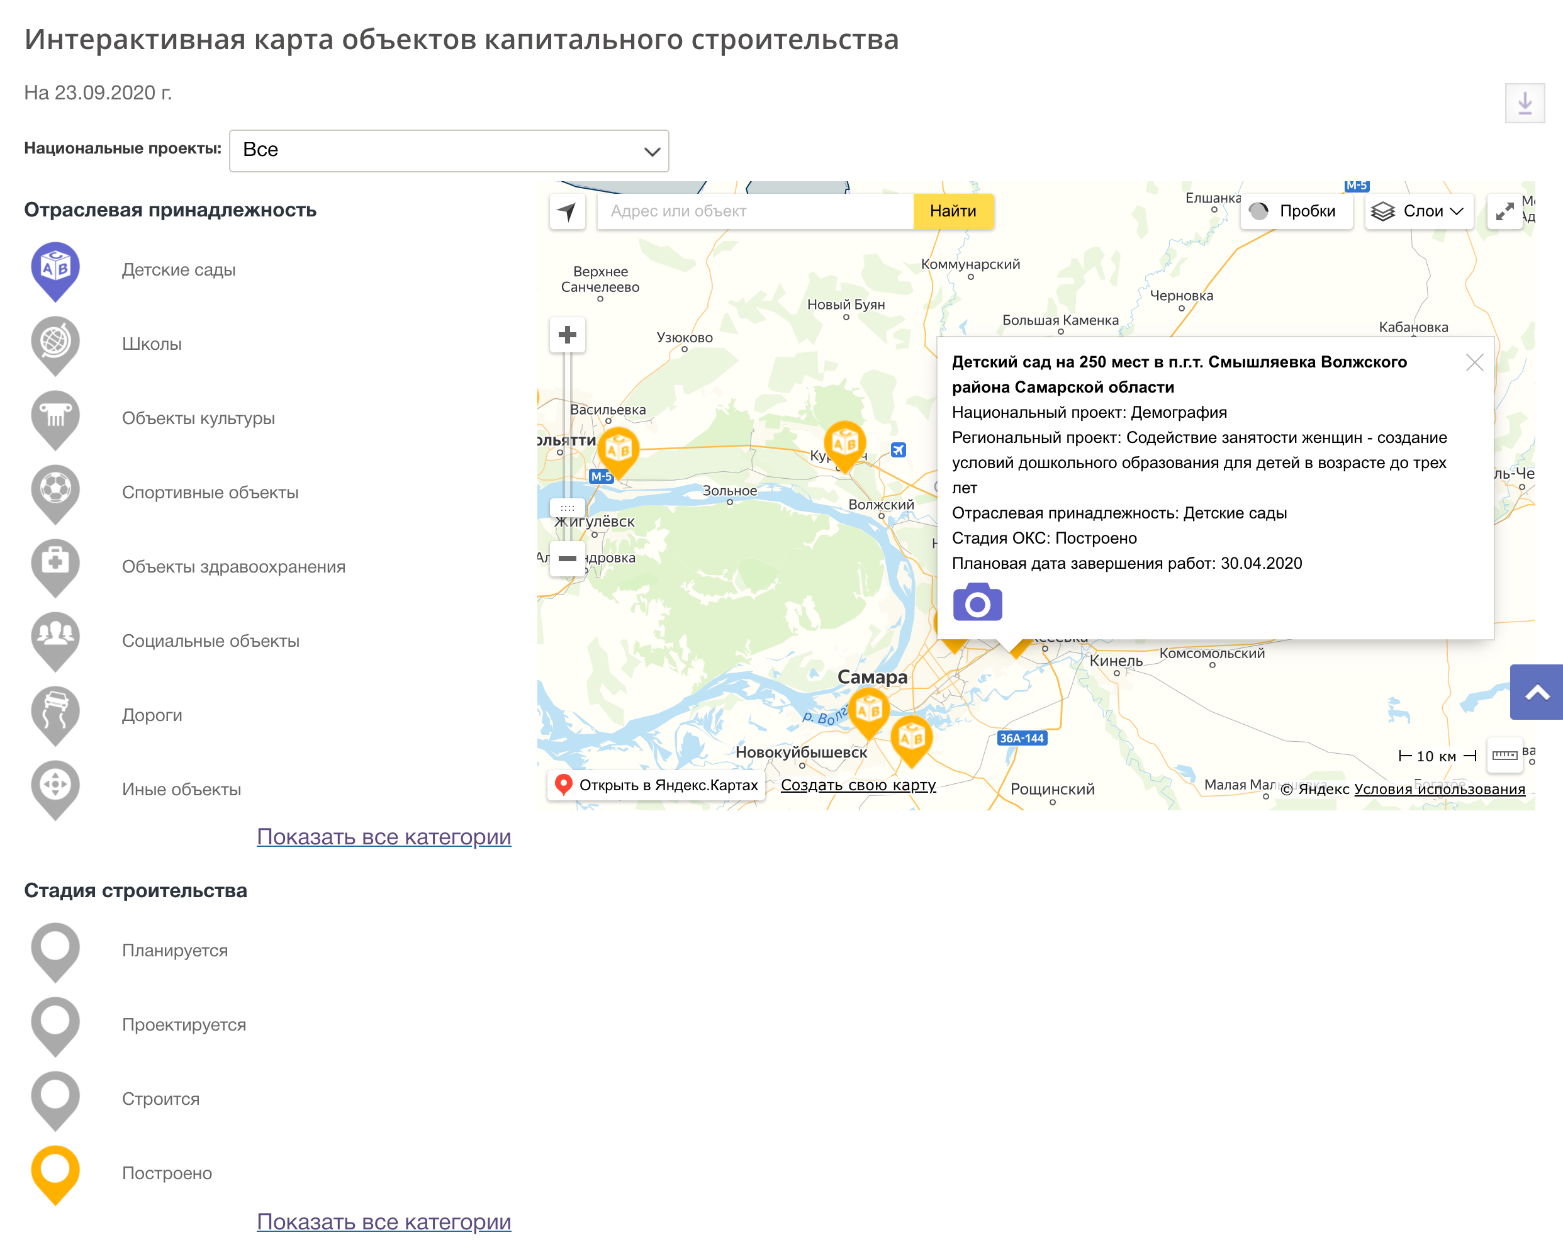1563x1247 pixels.
Task: Expand map to fullscreen
Action: (x=1504, y=211)
